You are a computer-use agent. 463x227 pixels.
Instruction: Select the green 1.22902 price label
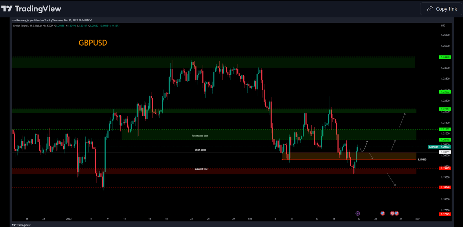coord(445,92)
